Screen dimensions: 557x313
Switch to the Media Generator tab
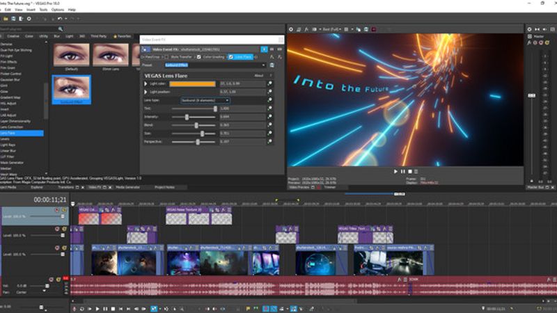coord(127,187)
